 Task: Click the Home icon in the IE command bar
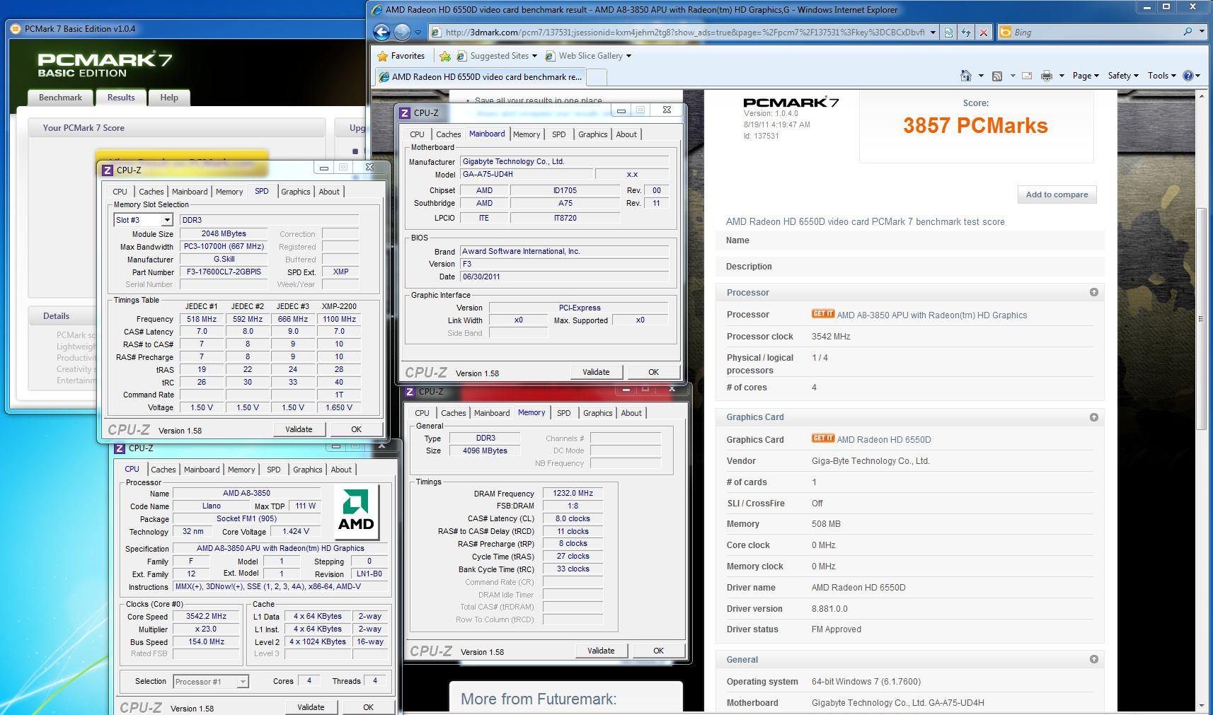965,76
